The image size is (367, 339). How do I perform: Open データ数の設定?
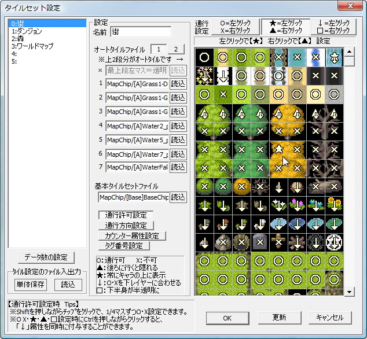point(46,257)
